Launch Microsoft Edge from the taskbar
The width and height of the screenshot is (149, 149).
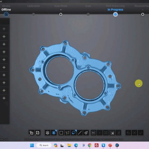[76, 145]
